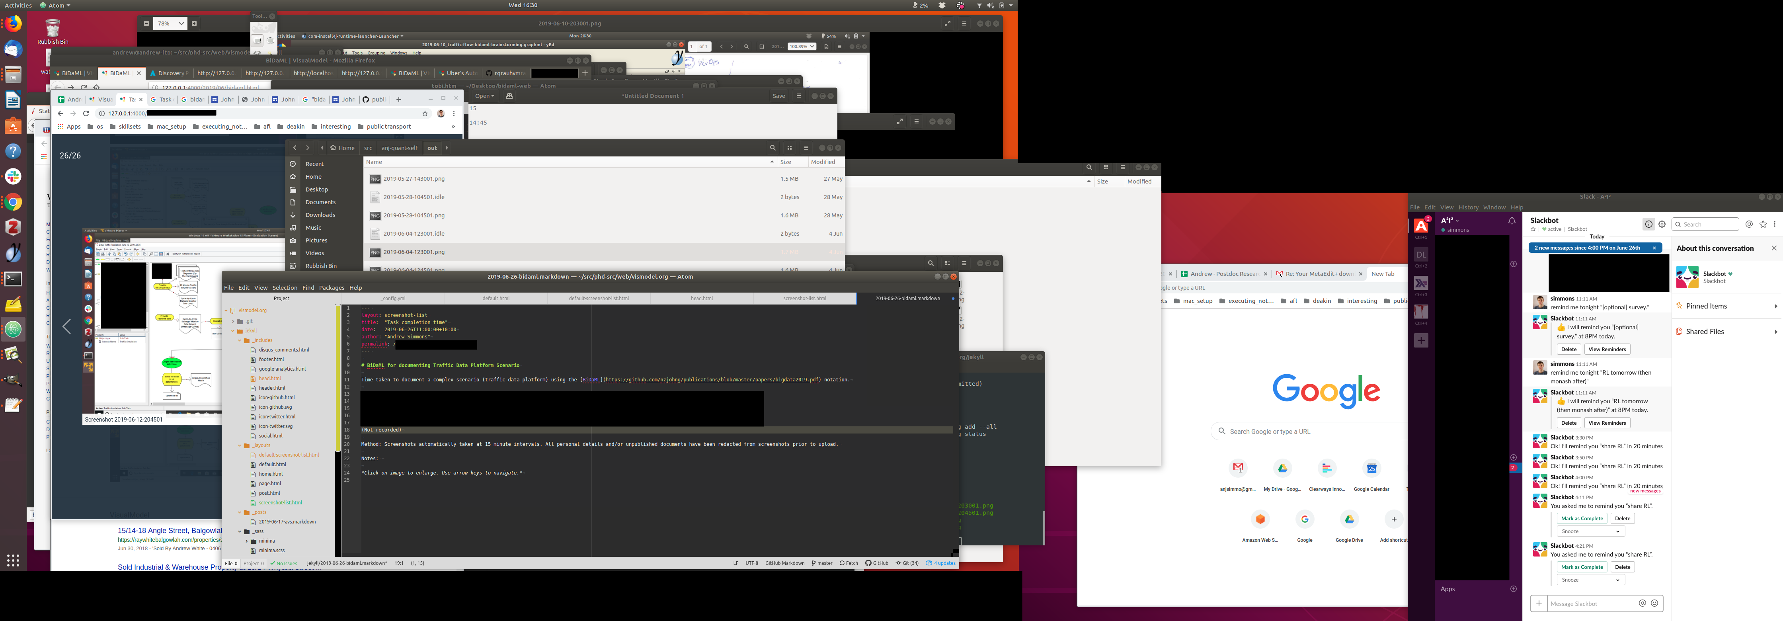Show Slack mentions and activity

[x=1749, y=224]
